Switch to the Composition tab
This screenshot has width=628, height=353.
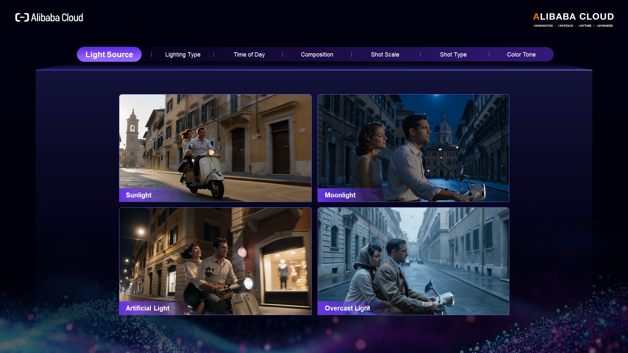317,55
